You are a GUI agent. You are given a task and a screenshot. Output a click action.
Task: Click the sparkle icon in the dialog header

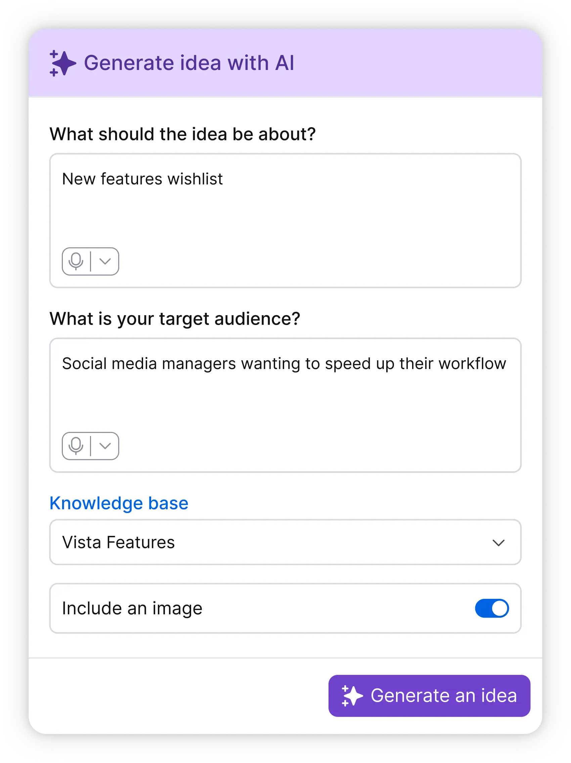coord(62,63)
